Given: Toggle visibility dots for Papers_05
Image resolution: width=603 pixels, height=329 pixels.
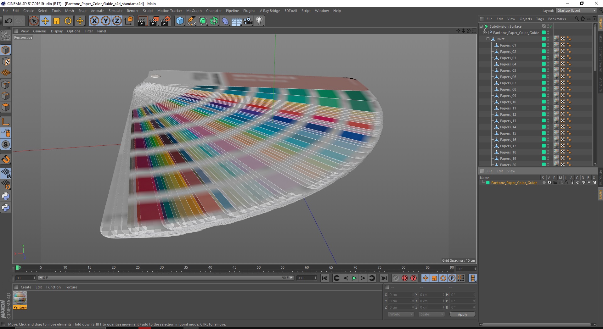Looking at the screenshot, I should pyautogui.click(x=548, y=70).
